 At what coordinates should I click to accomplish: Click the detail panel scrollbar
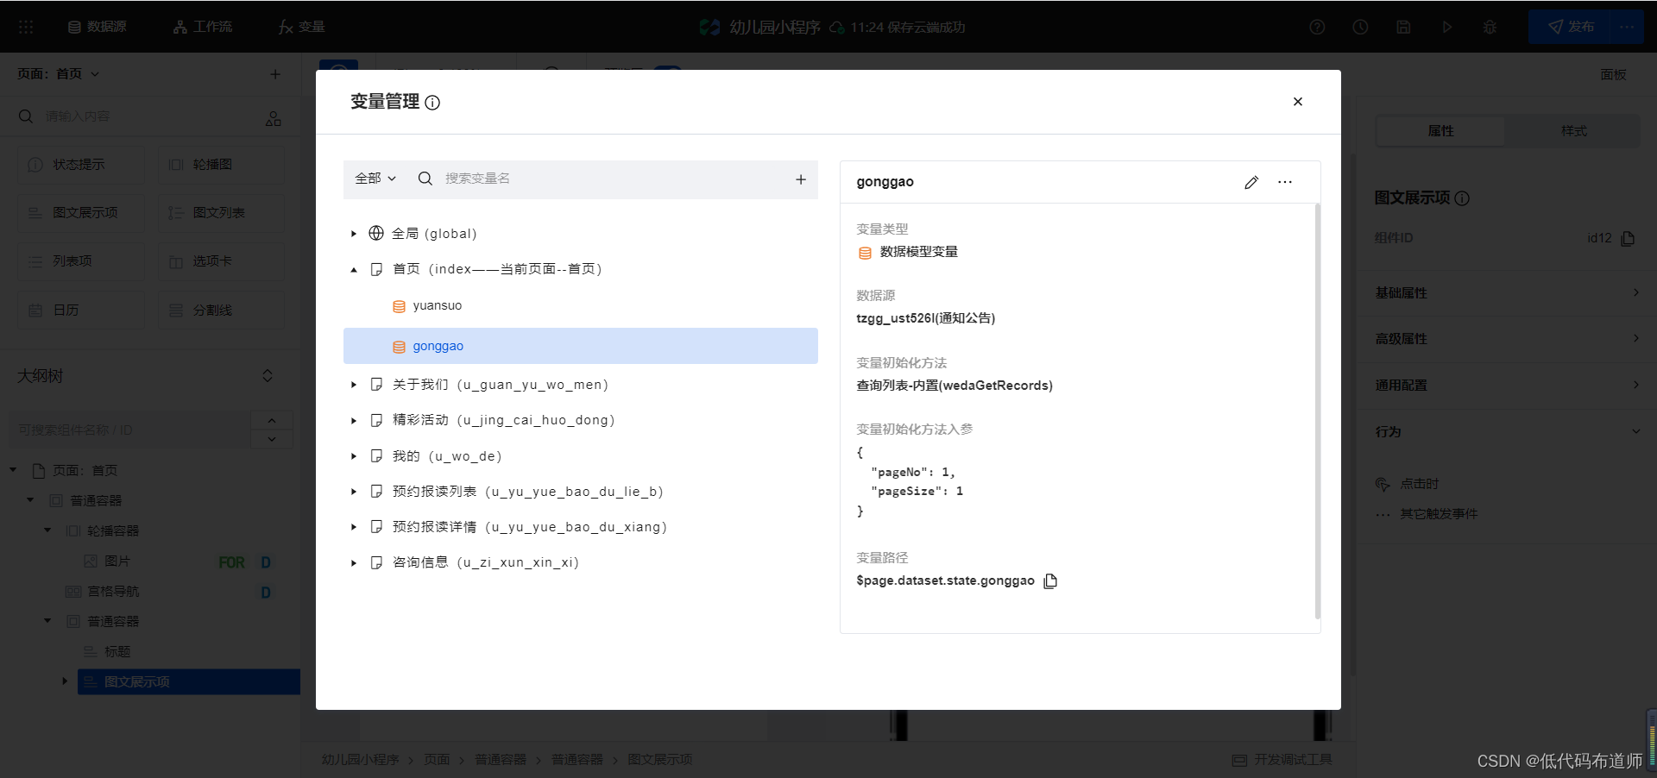[x=1317, y=411]
